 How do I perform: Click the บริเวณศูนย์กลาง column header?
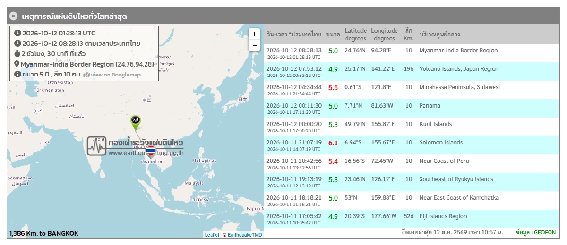[440, 34]
